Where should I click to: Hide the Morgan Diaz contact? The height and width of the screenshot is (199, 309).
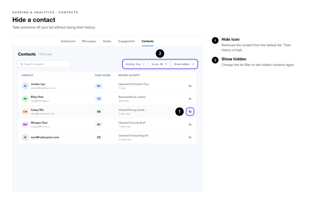[190, 125]
